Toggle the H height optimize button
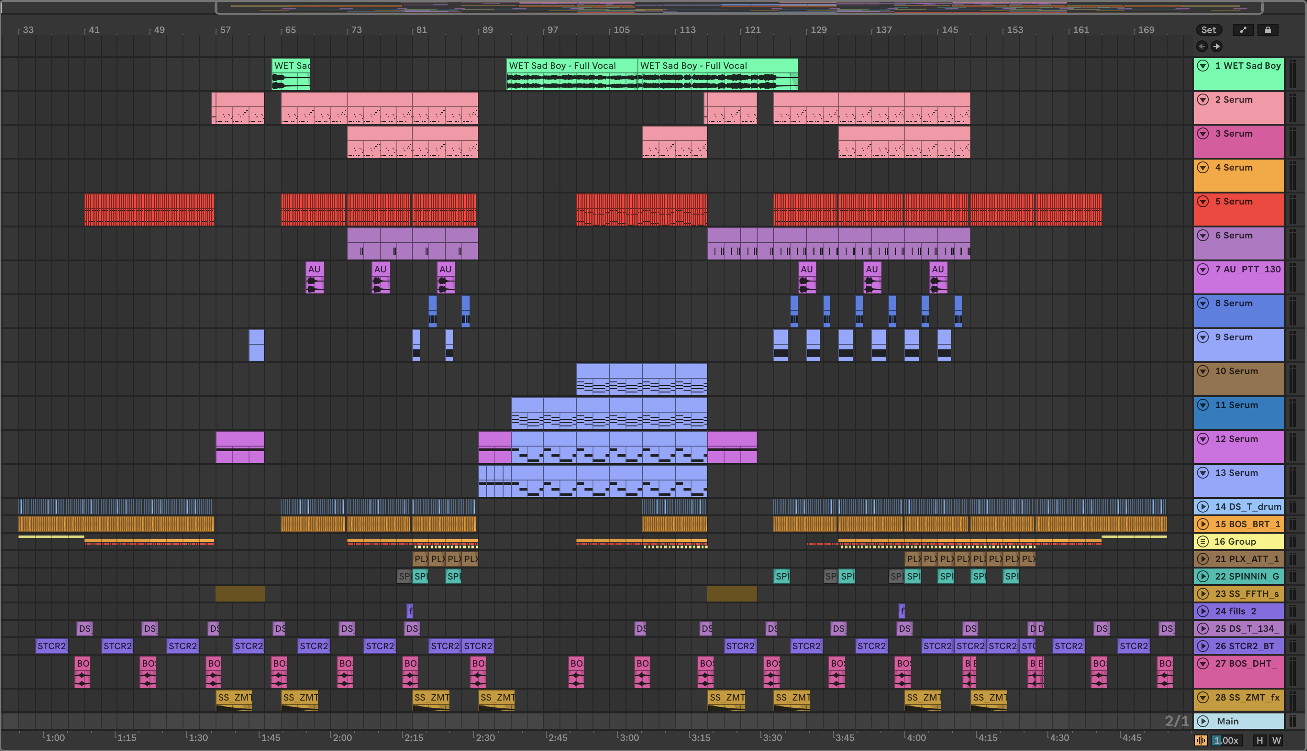 point(1260,741)
